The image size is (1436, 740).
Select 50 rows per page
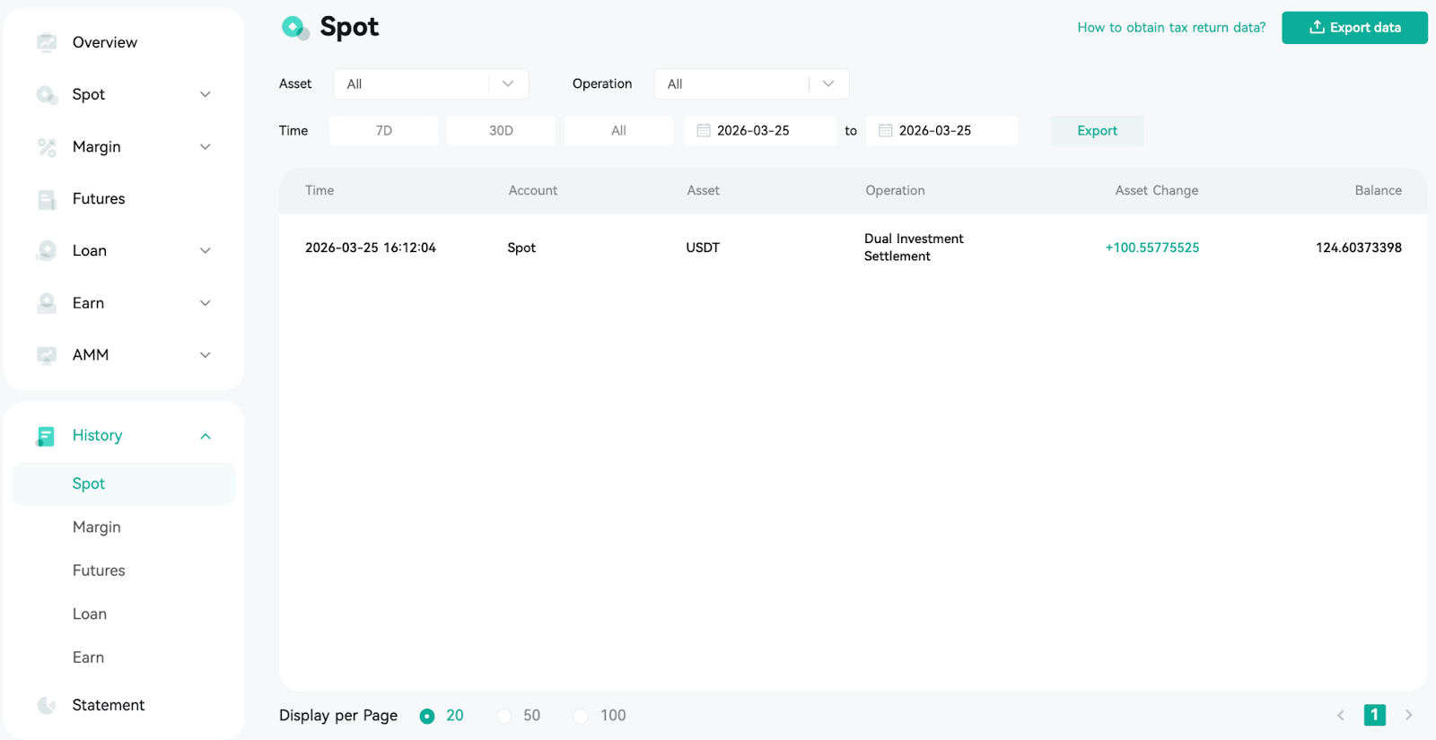pos(504,716)
